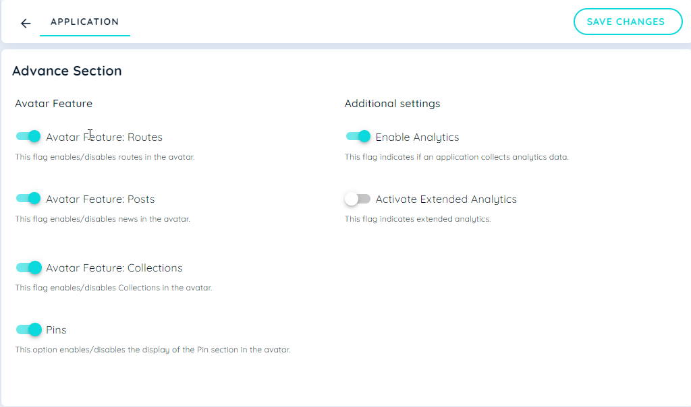
Task: Click the Pins label text
Action: [57, 330]
